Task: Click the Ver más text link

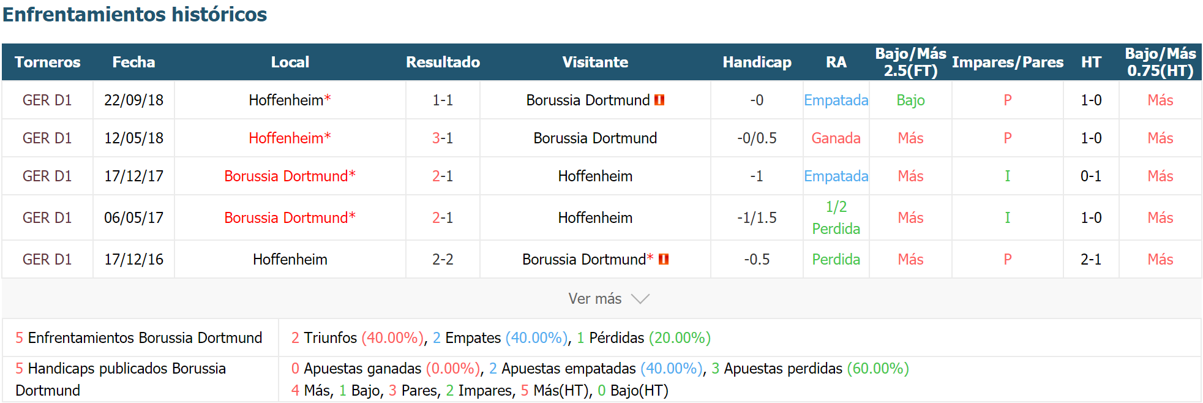Action: pyautogui.click(x=594, y=299)
